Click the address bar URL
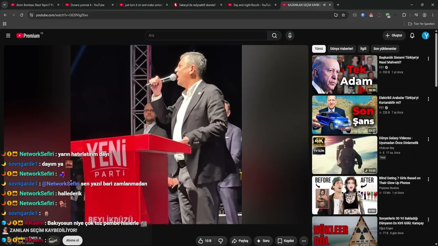The image size is (438, 246). 62,15
